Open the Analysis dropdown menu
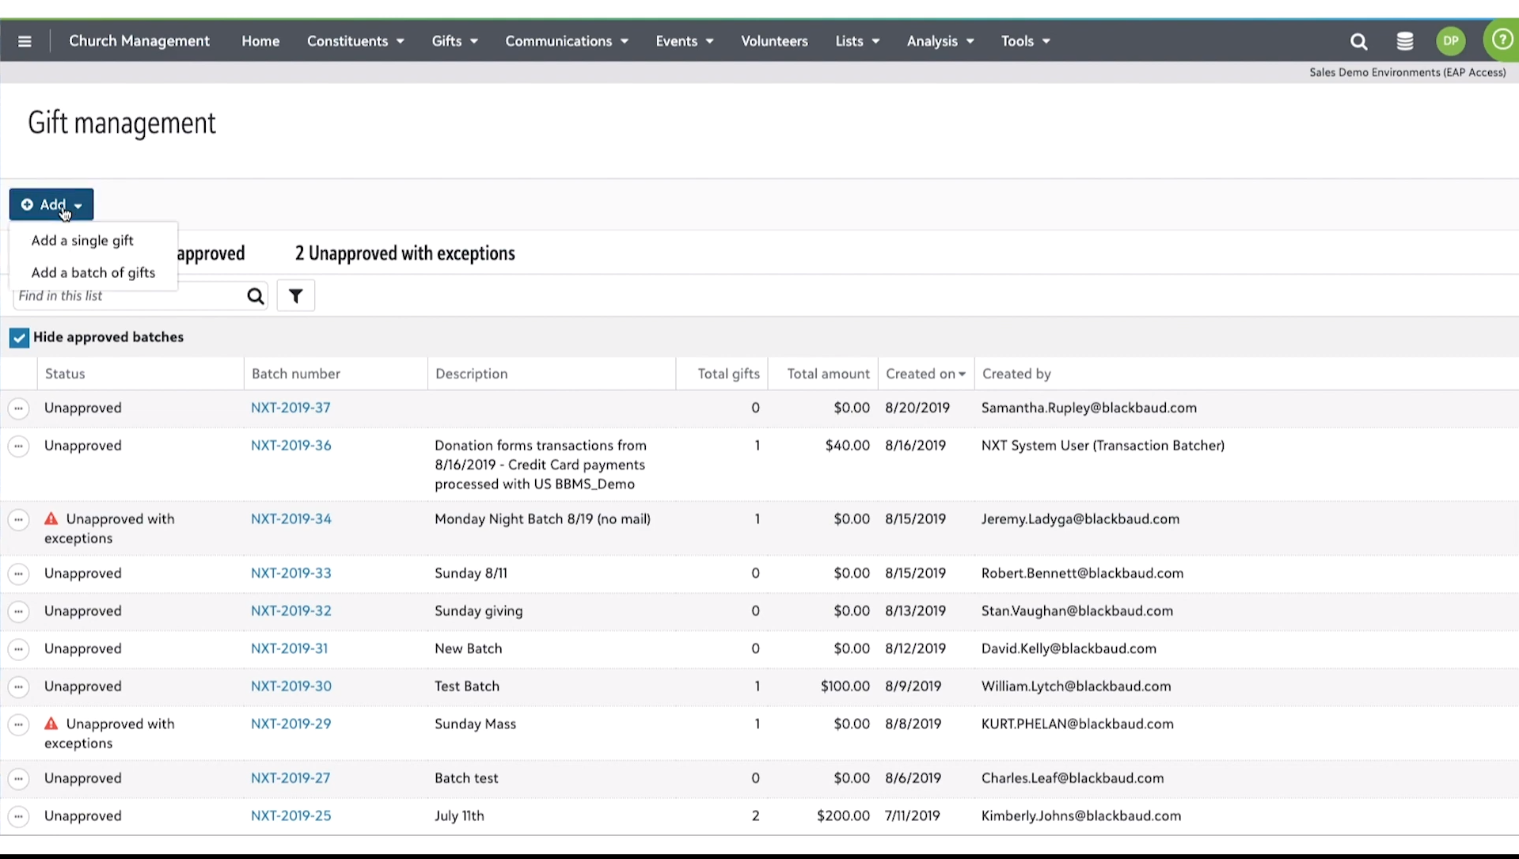This screenshot has width=1519, height=859. [x=940, y=41]
